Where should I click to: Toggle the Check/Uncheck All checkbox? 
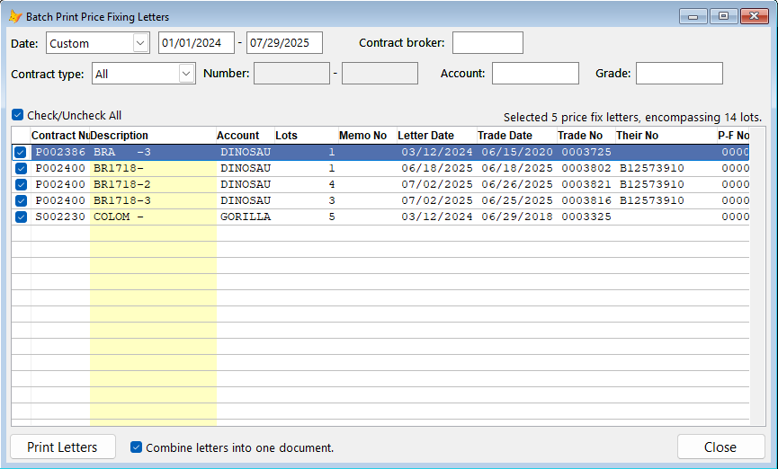[x=17, y=115]
